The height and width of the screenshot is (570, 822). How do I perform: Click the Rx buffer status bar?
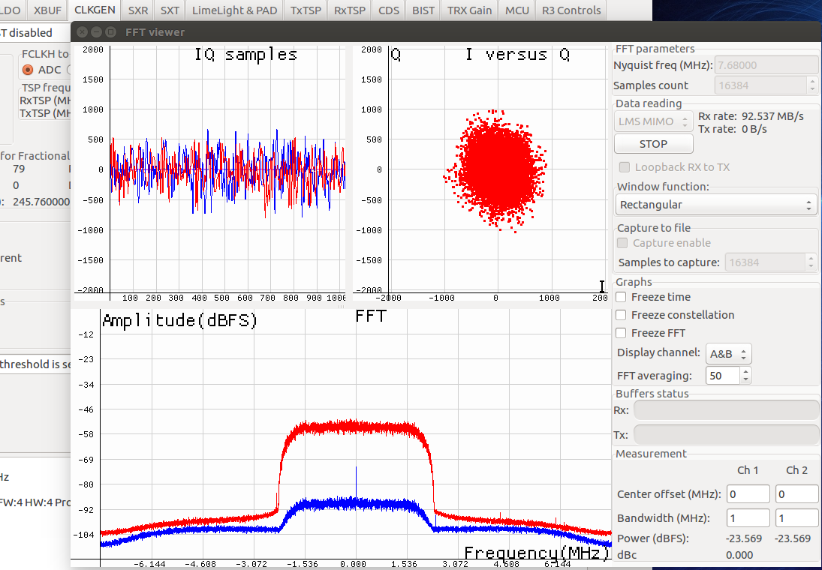pos(726,409)
